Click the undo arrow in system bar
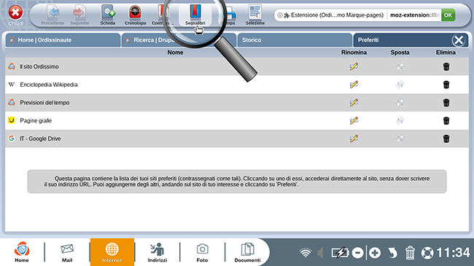This screenshot has width=474, height=266. 392,253
